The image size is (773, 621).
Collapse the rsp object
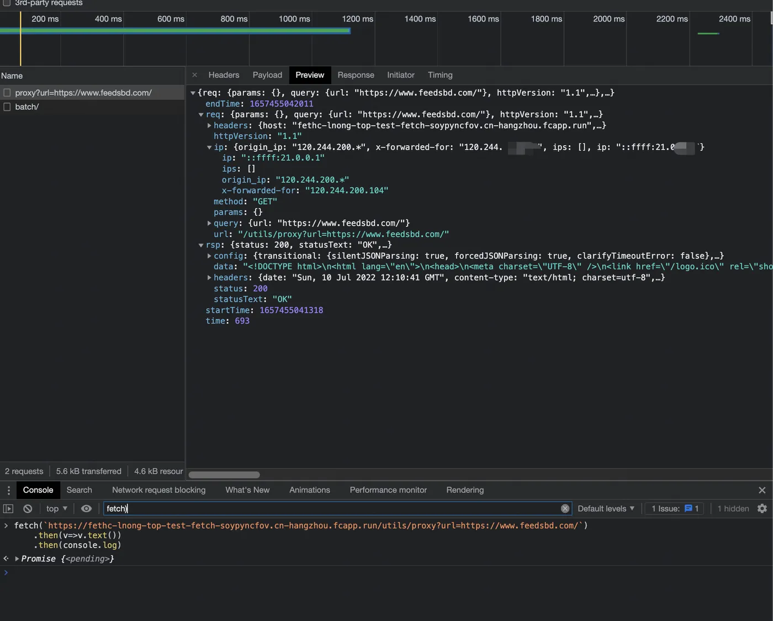[201, 245]
